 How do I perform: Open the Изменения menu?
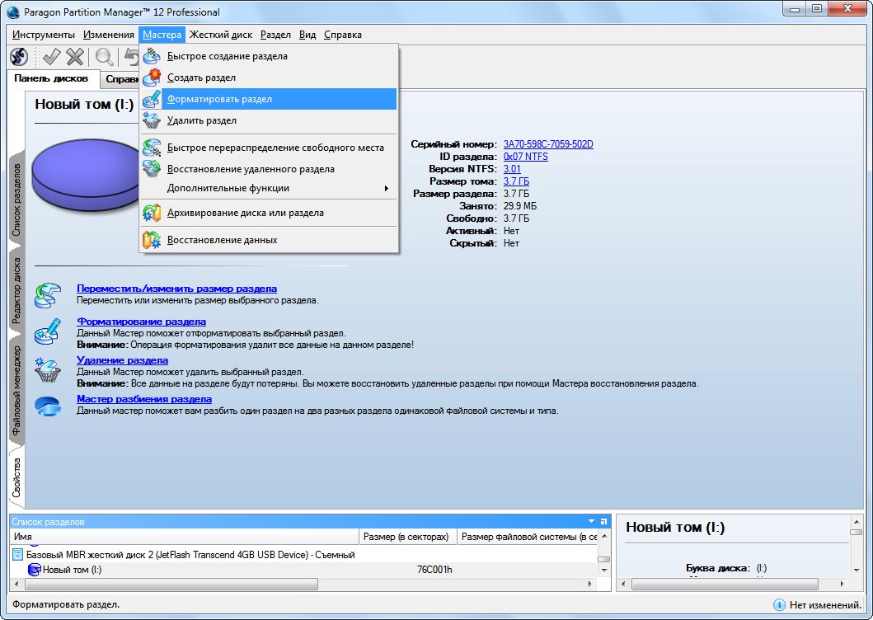109,35
